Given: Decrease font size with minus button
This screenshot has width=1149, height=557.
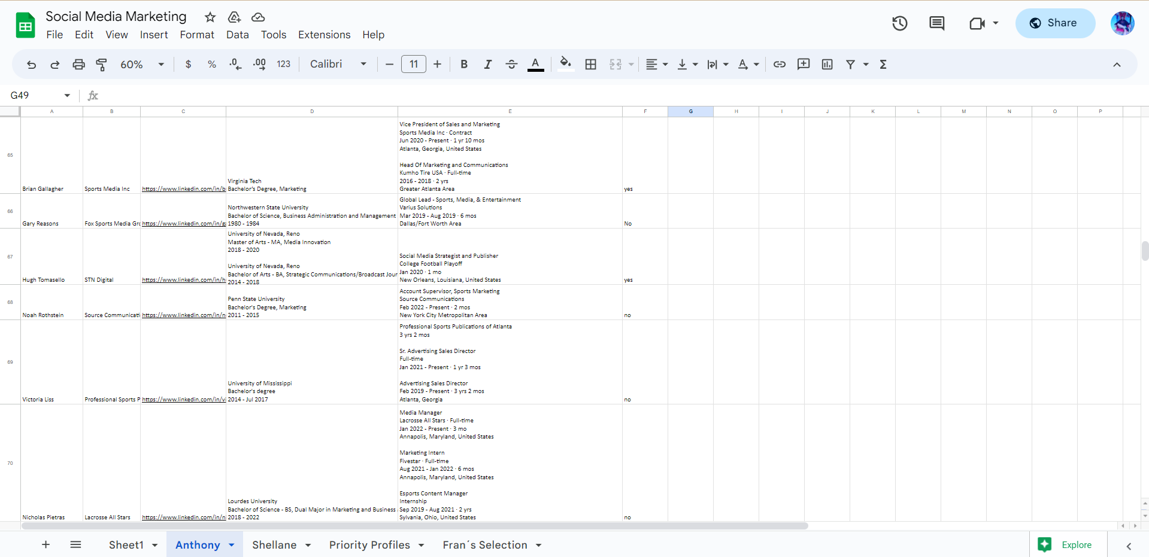Looking at the screenshot, I should click(x=390, y=65).
